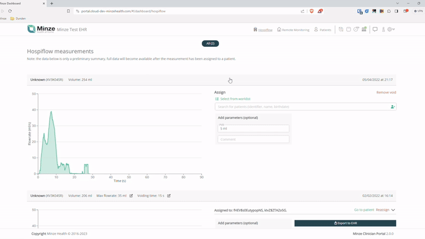Viewport: 425px width, 239px height.
Task: Click the Remote Monitoring house icon
Action: (x=279, y=29)
